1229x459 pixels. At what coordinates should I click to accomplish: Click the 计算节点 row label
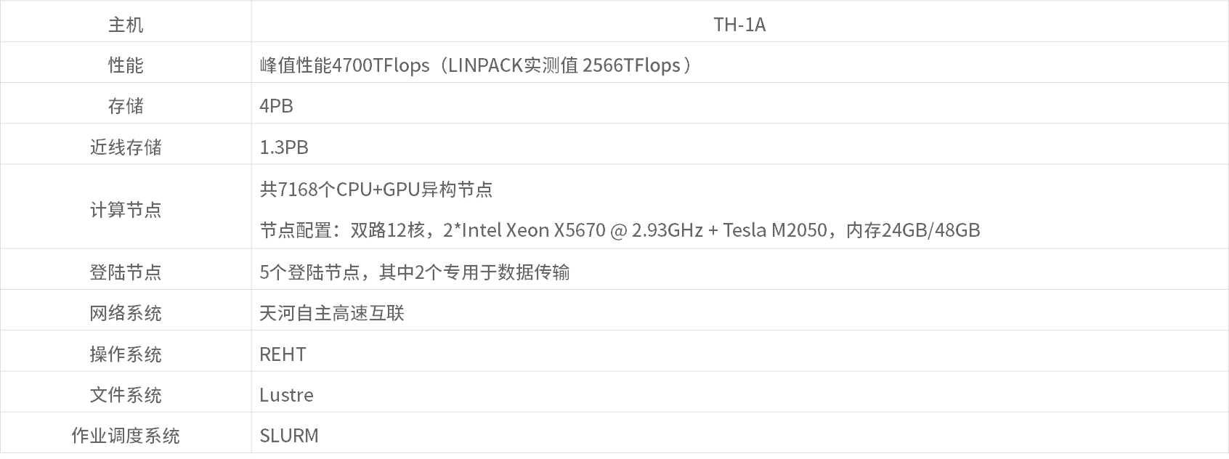(126, 210)
